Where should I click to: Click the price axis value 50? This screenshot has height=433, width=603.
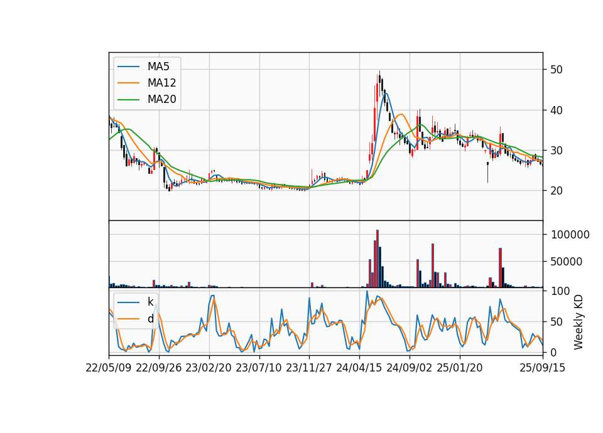557,70
